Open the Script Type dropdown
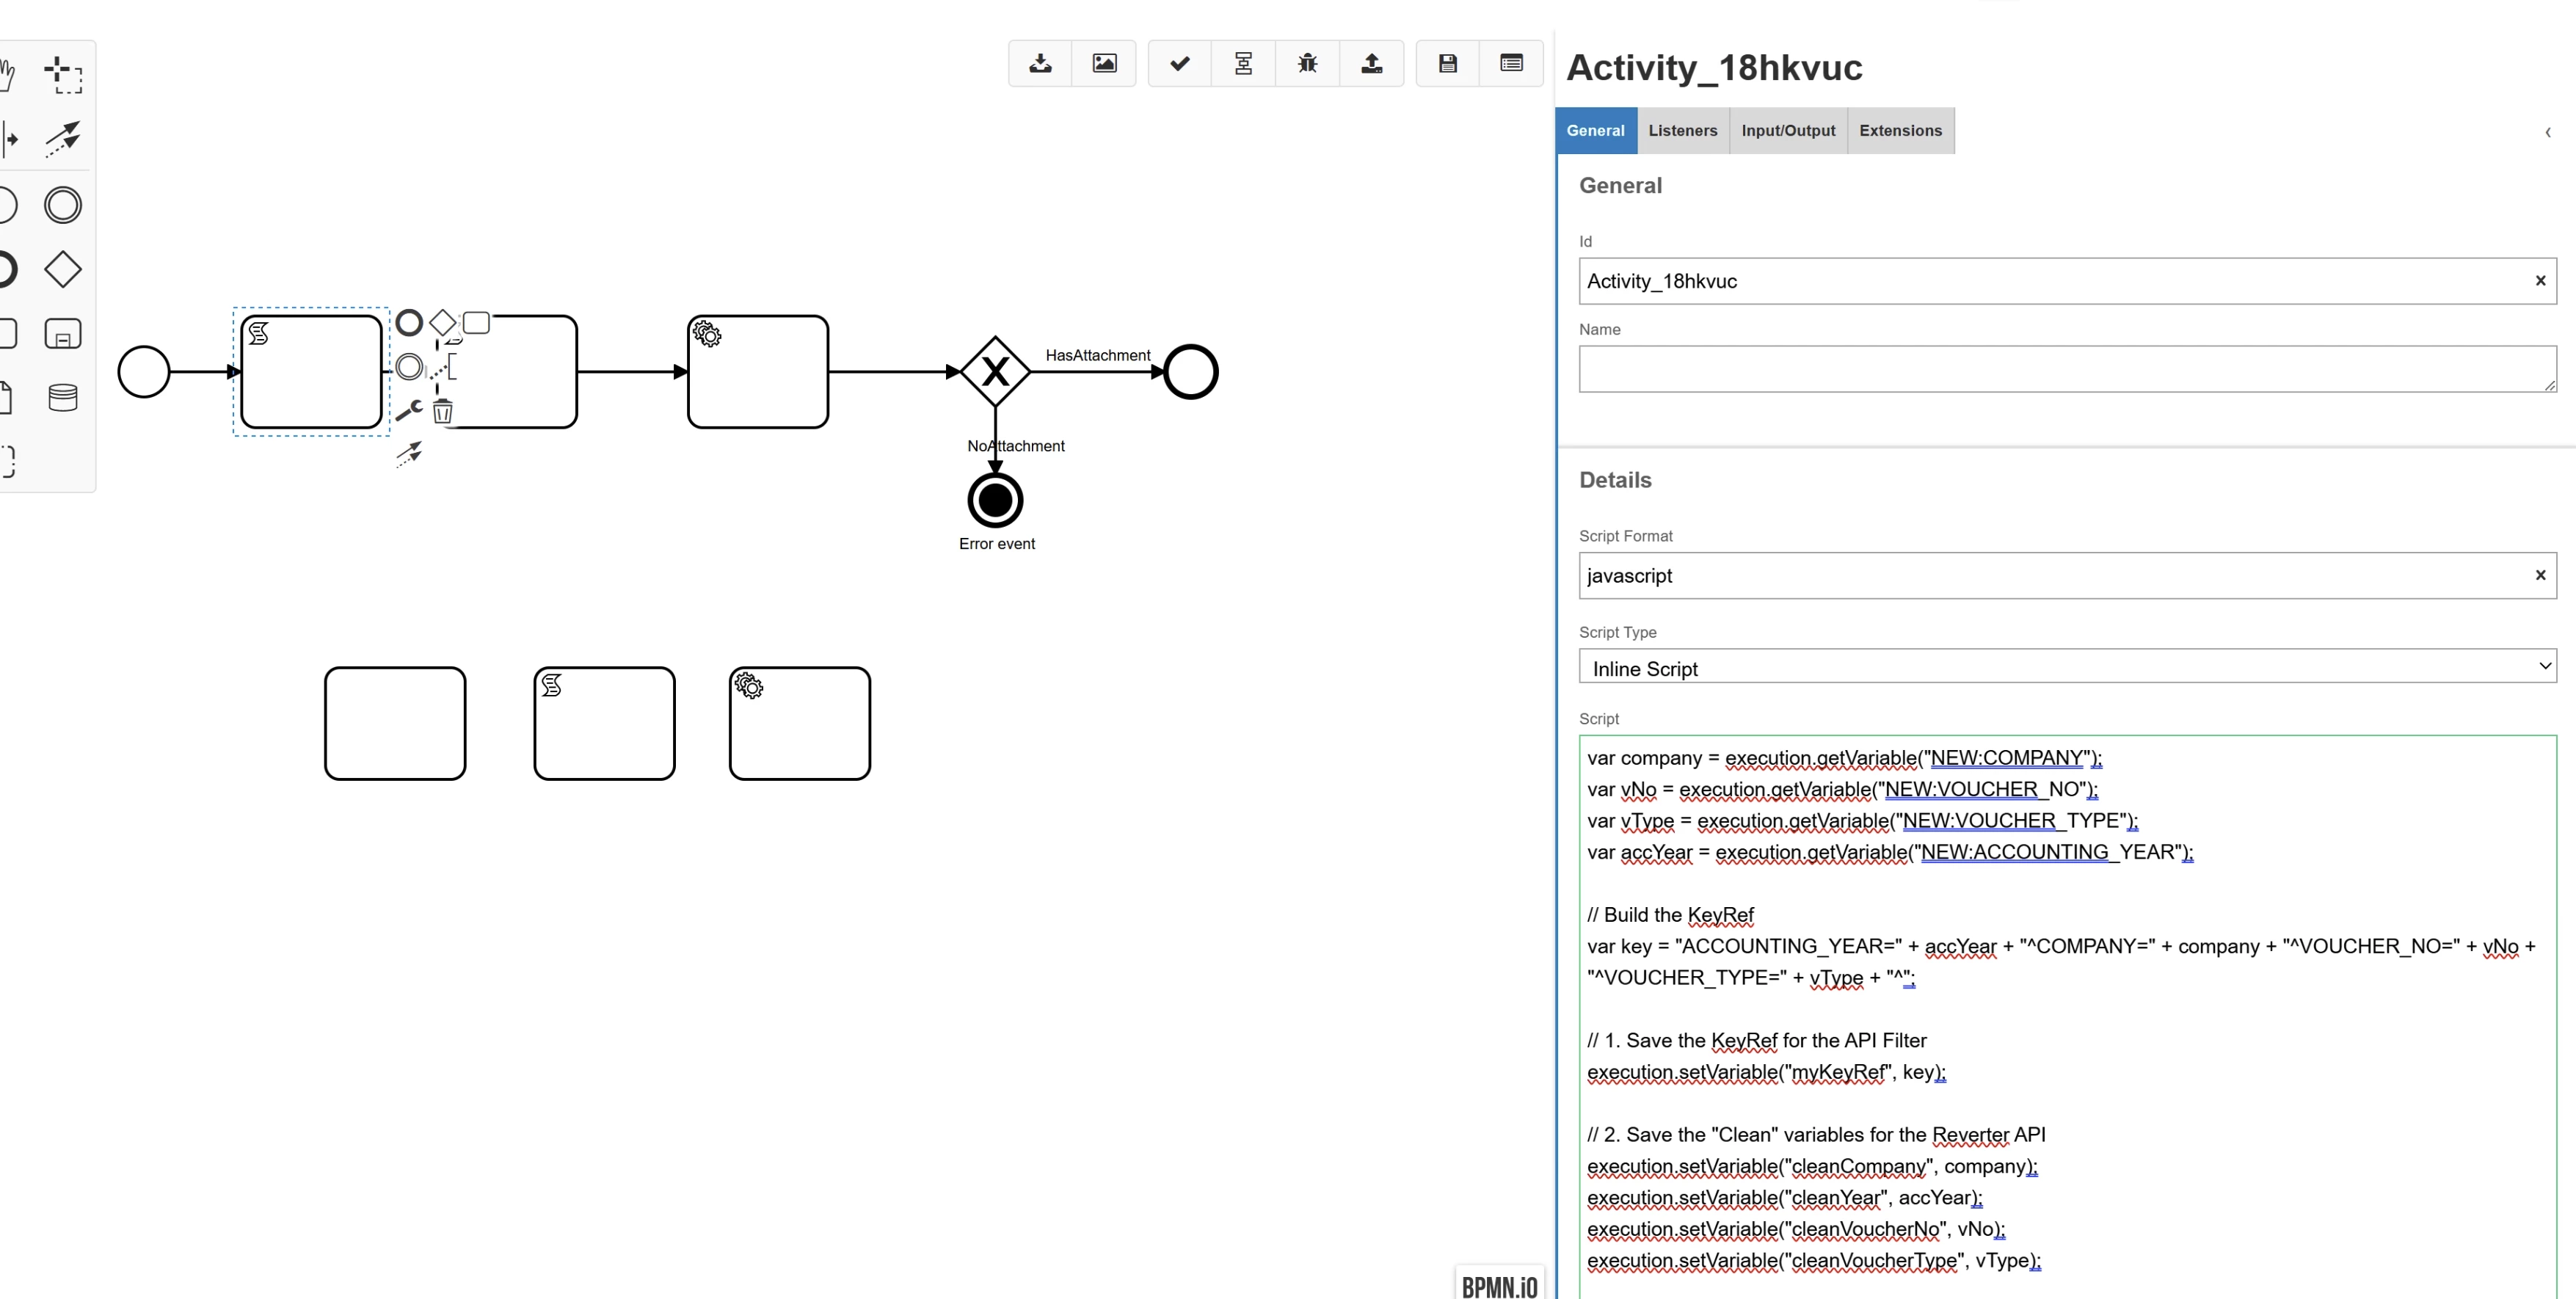This screenshot has width=2576, height=1299. 2067,667
